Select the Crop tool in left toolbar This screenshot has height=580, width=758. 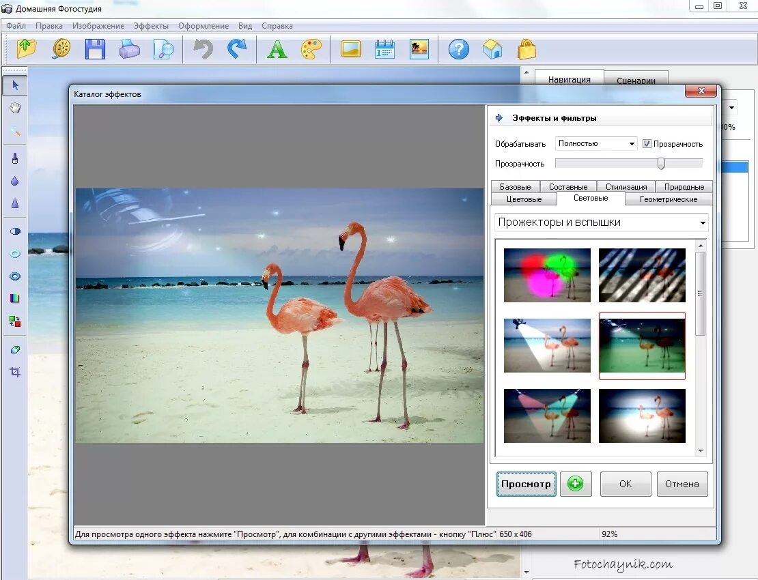point(15,372)
